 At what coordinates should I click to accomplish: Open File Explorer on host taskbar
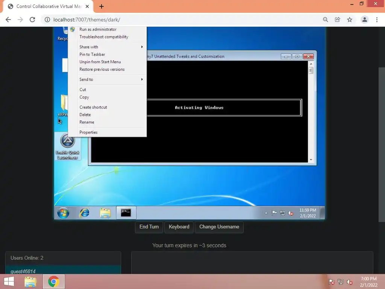(x=30, y=281)
